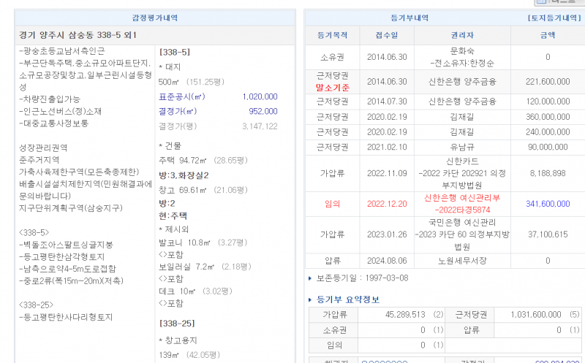585x363 pixels.
Task: Click the red 2022.12.20 date
Action: [x=386, y=204]
